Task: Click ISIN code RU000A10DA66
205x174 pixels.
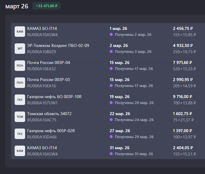Action: coord(42,137)
